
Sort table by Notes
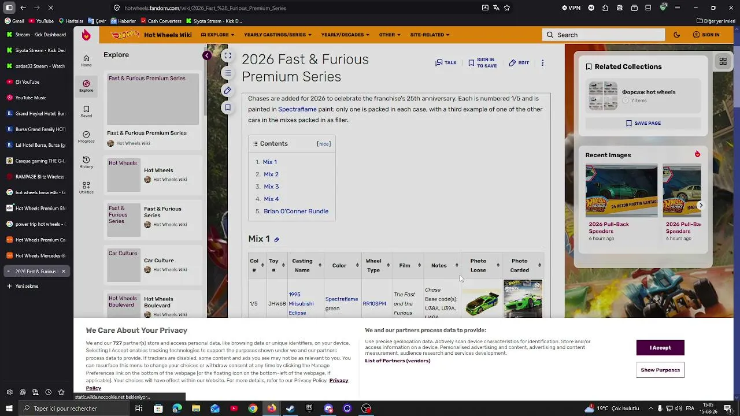click(x=457, y=266)
